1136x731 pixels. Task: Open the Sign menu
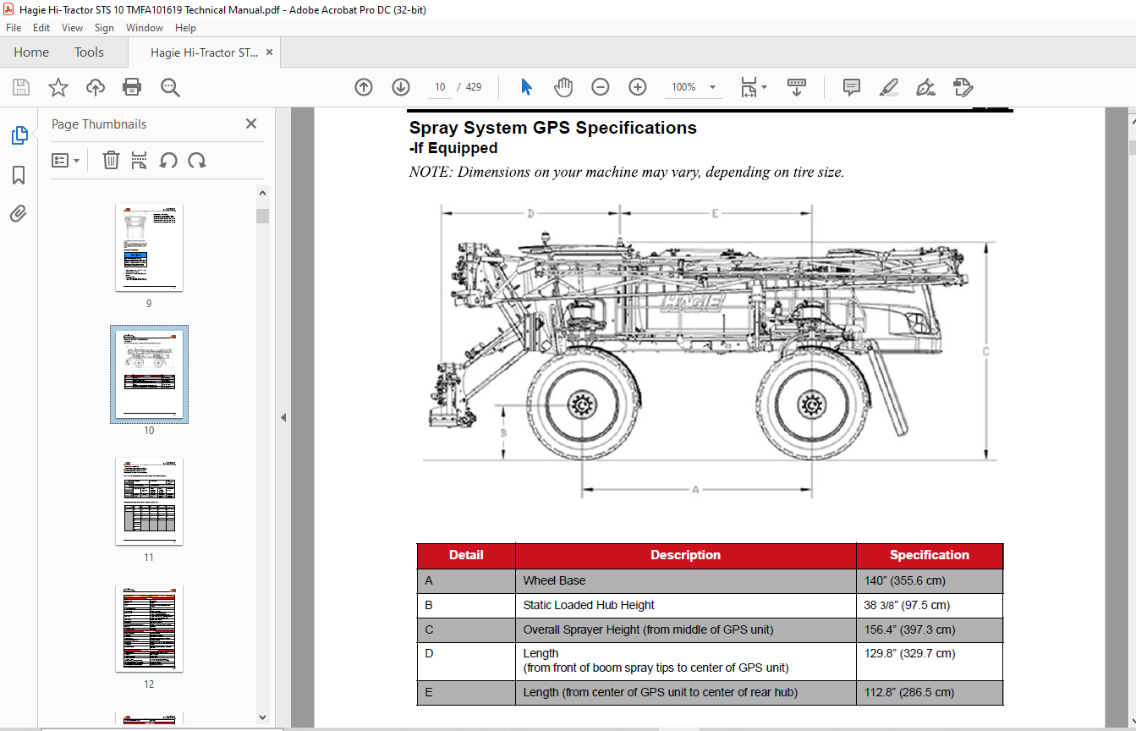point(104,28)
